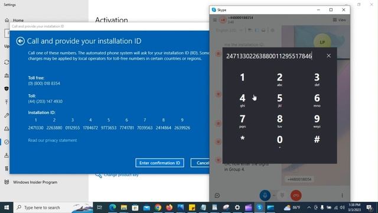This screenshot has height=213, width=378.
Task: Dial digit 1 on Skype keypad
Action: [x=242, y=78]
